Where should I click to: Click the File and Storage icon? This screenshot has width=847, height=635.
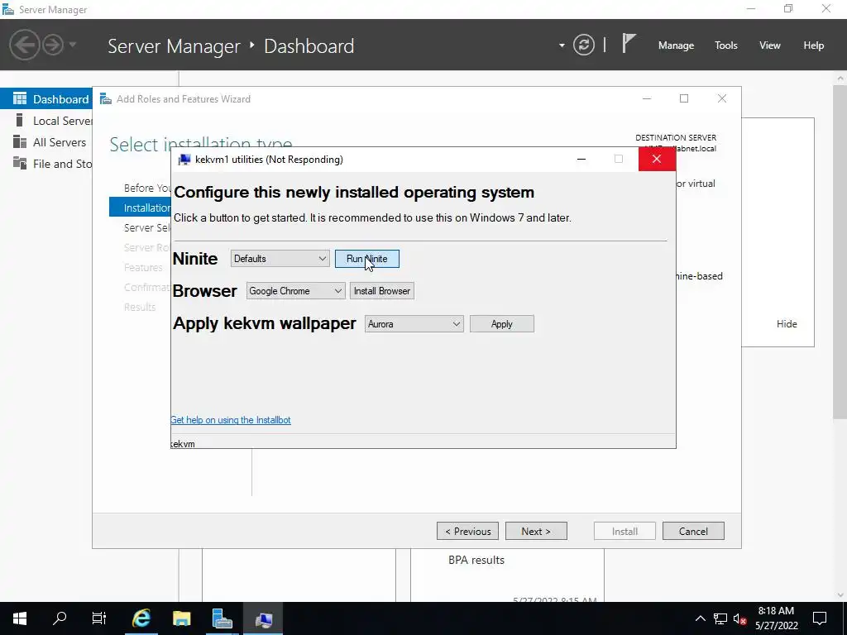20,163
